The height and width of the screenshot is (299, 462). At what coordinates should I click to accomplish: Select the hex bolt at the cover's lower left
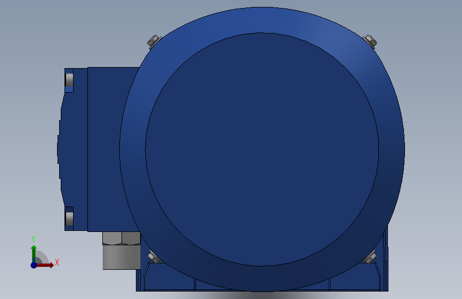pos(153,257)
